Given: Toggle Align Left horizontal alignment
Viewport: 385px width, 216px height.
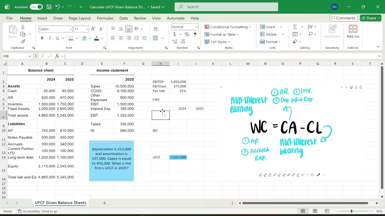Looking at the screenshot, I should pyautogui.click(x=113, y=38).
